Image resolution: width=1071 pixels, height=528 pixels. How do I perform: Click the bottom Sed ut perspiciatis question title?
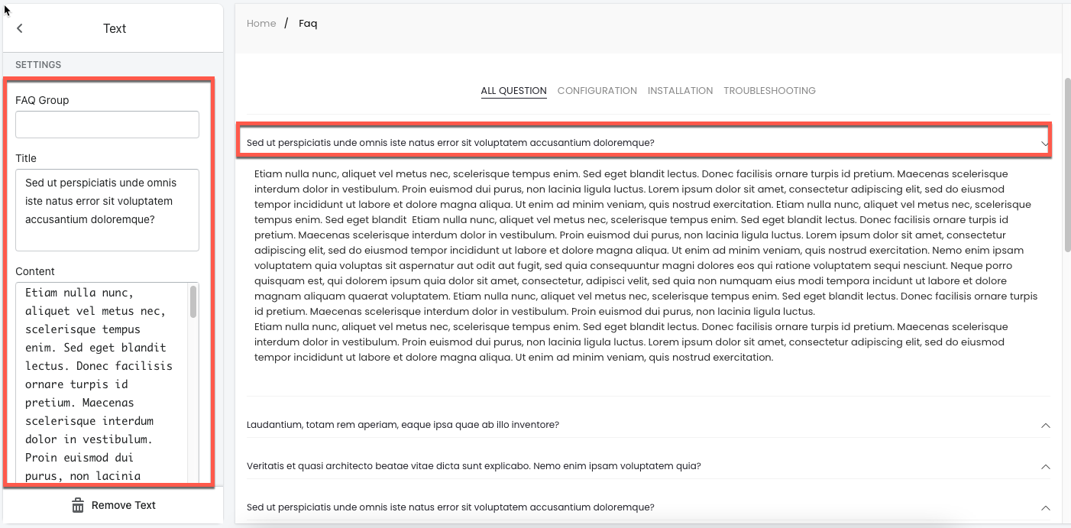(451, 507)
